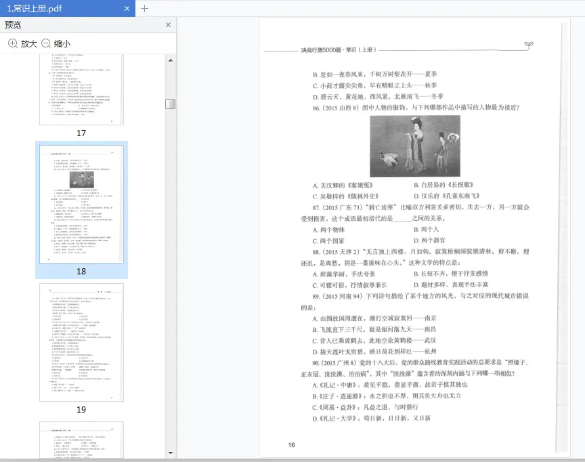Open a new tab with plus icon
Screen dimensions: 585x462
tap(144, 8)
